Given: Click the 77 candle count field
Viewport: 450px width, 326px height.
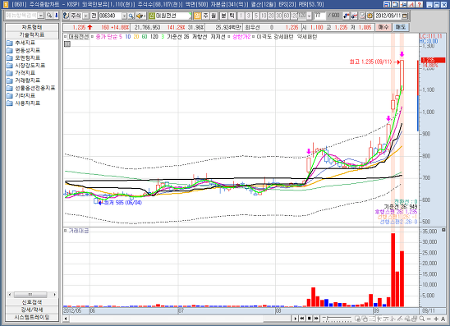Looking at the screenshot, I should pos(319,16).
